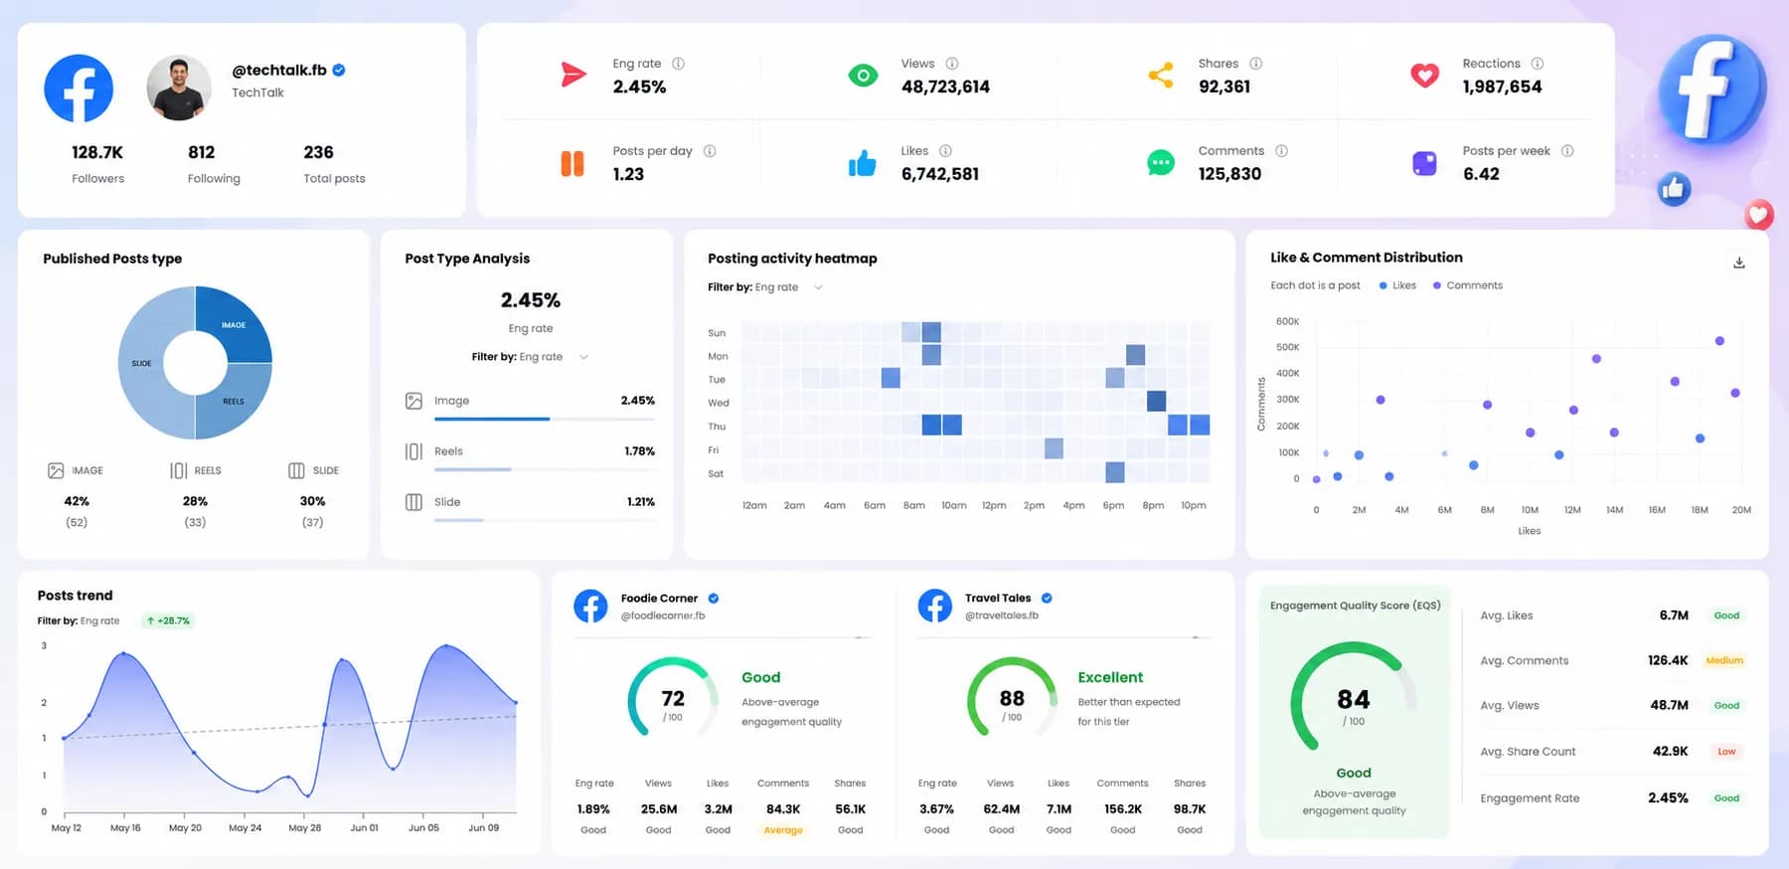Viewport: 1789px width, 869px height.
Task: Click the verified badge next to @techtalk.fb
Action: 339,70
